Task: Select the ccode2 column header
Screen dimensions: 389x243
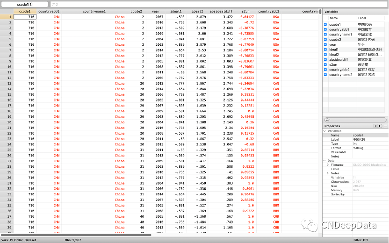Action: [x=136, y=11]
